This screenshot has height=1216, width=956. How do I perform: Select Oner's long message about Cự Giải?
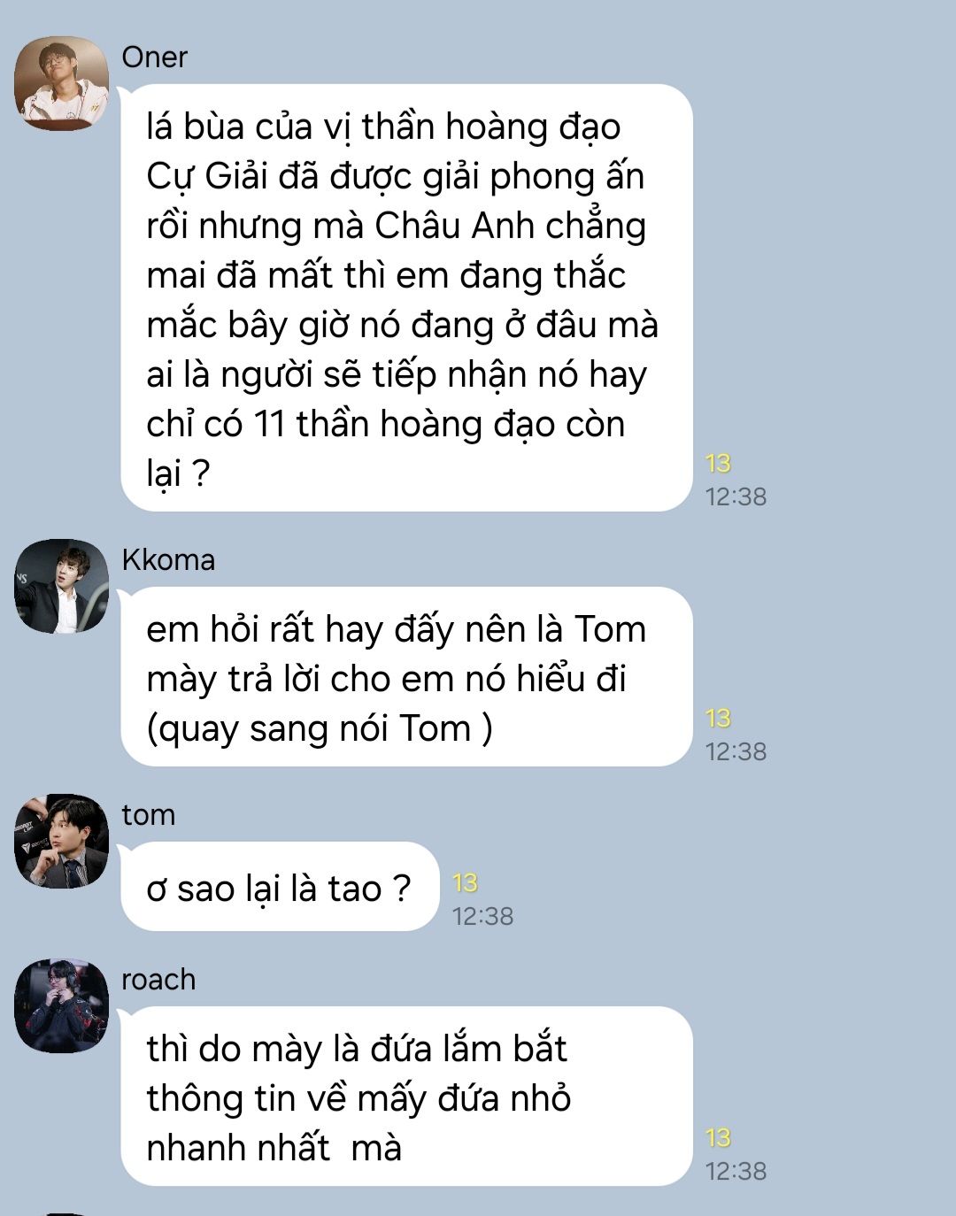(x=406, y=298)
